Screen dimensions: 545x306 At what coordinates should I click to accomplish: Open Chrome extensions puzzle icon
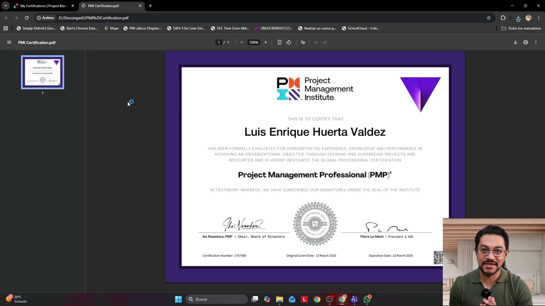point(503,18)
